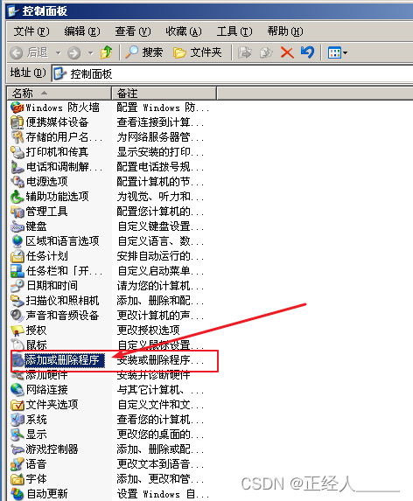
Task: Open the 编辑(E) menu
Action: tap(82, 31)
